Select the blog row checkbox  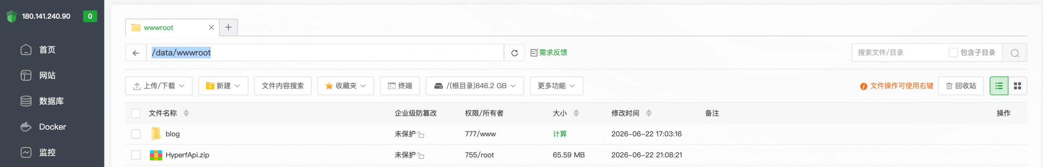(x=136, y=134)
